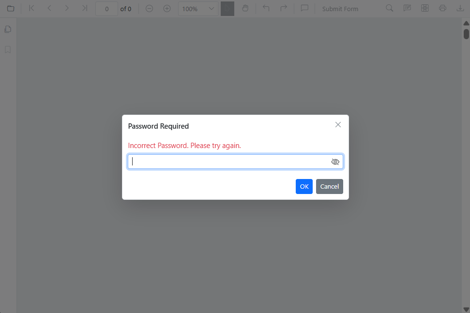
Task: Enable the text selection cursor tool
Action: [x=227, y=8]
